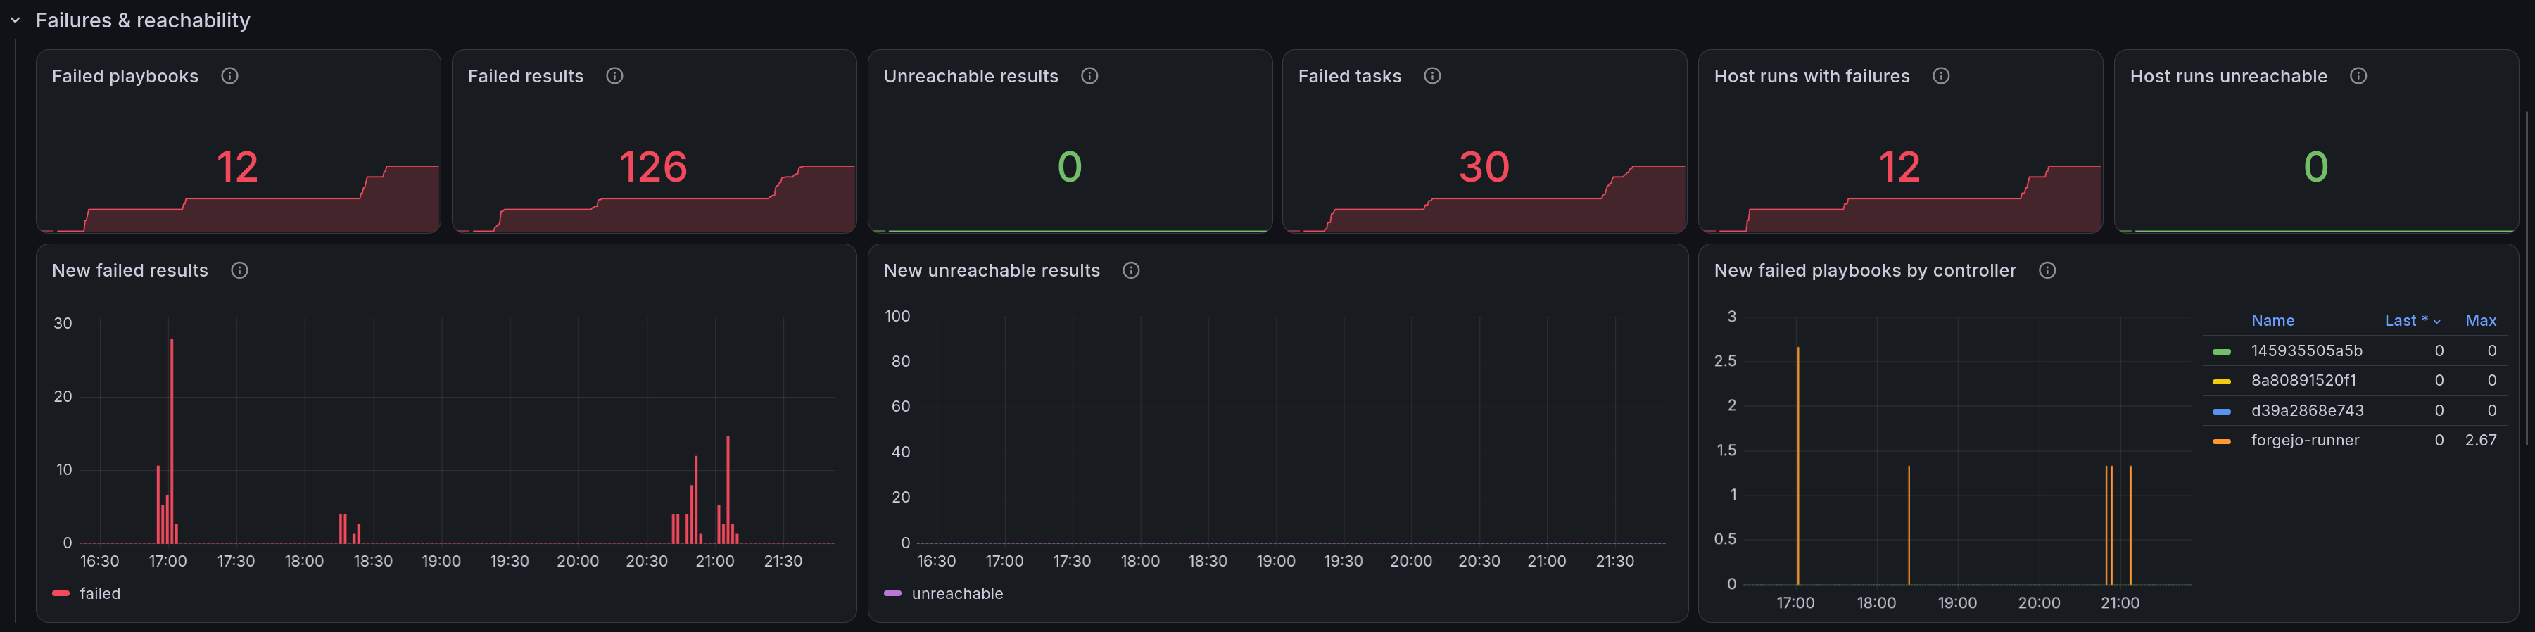Toggle the failed series in legend
2535x632 pixels.
coord(99,593)
